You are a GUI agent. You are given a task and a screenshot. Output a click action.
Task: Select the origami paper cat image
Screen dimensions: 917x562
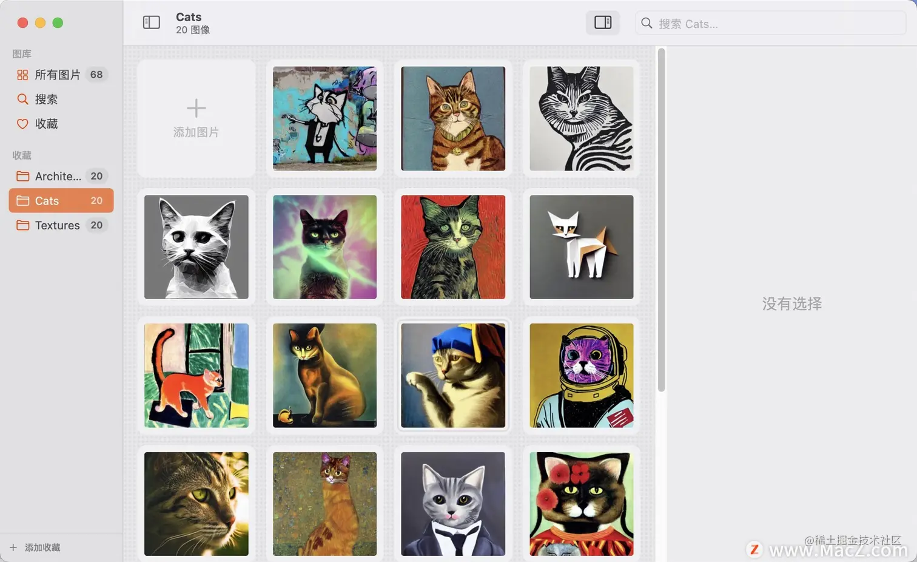point(581,246)
